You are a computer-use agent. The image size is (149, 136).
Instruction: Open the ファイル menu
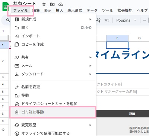[x=20, y=10]
